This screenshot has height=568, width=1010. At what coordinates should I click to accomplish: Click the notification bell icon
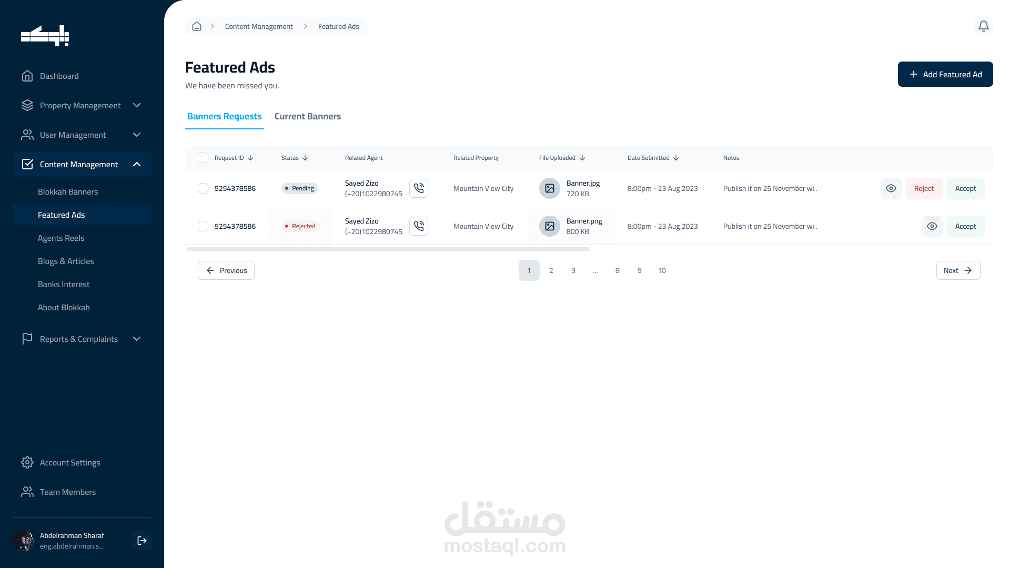(983, 26)
